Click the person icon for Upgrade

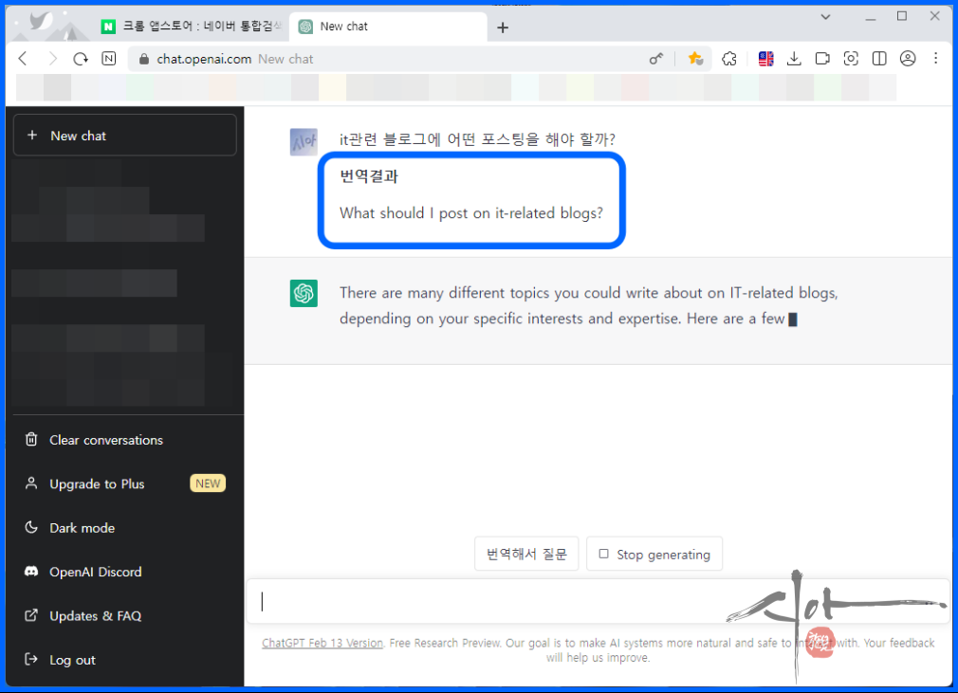click(x=31, y=483)
